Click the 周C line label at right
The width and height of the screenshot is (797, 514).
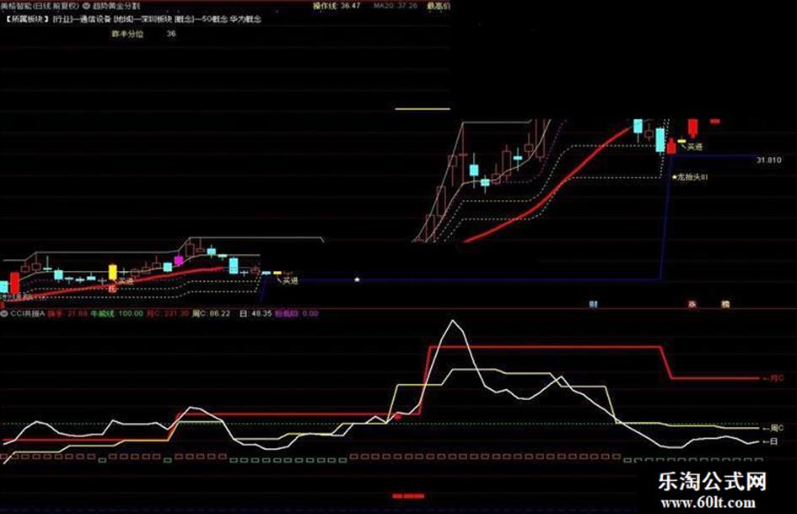click(x=773, y=428)
